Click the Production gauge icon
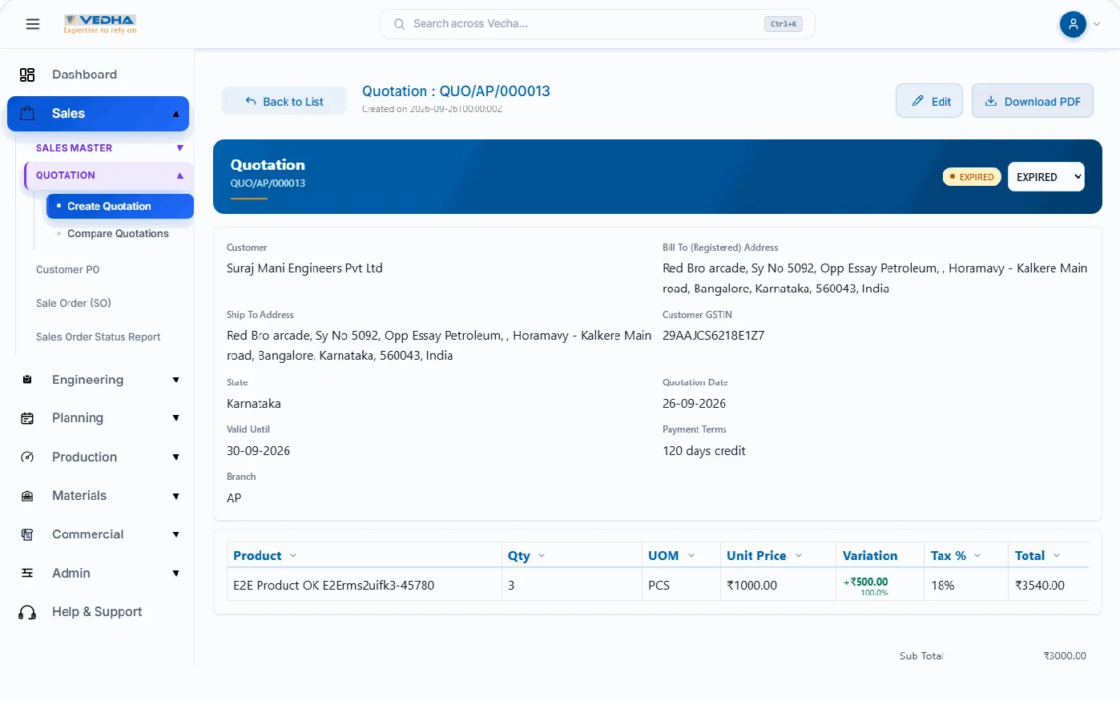1120x701 pixels. click(27, 457)
